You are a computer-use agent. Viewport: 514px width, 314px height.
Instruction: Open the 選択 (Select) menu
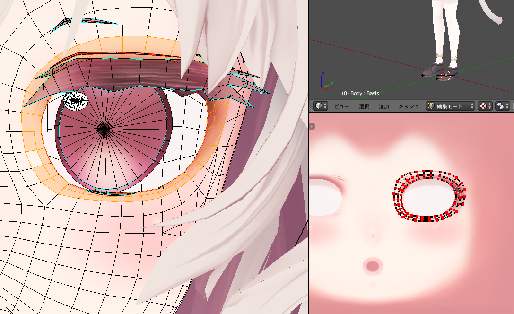click(x=364, y=106)
